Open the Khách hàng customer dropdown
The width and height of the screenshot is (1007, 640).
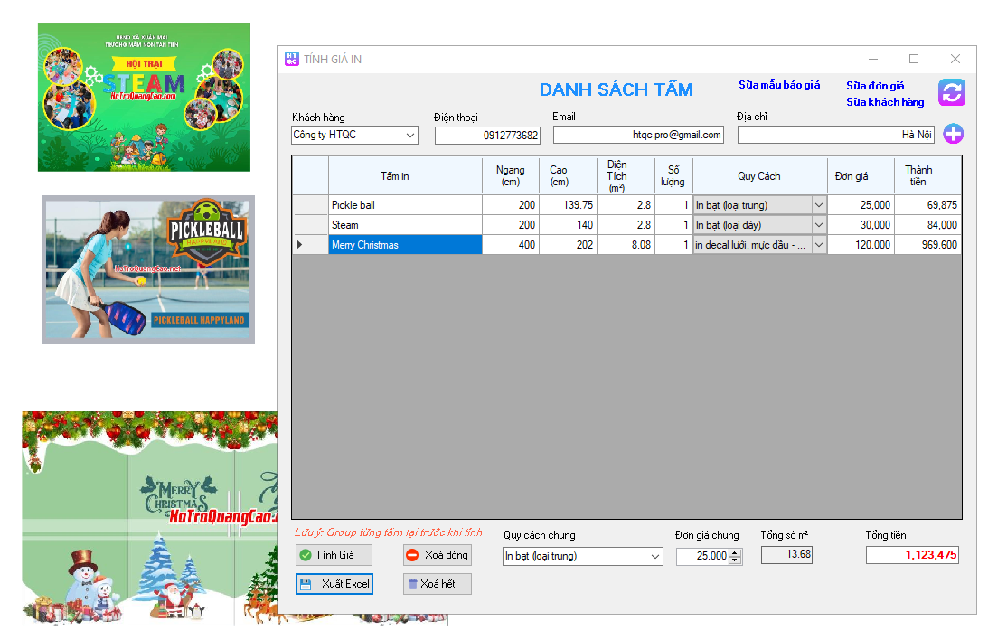click(410, 136)
